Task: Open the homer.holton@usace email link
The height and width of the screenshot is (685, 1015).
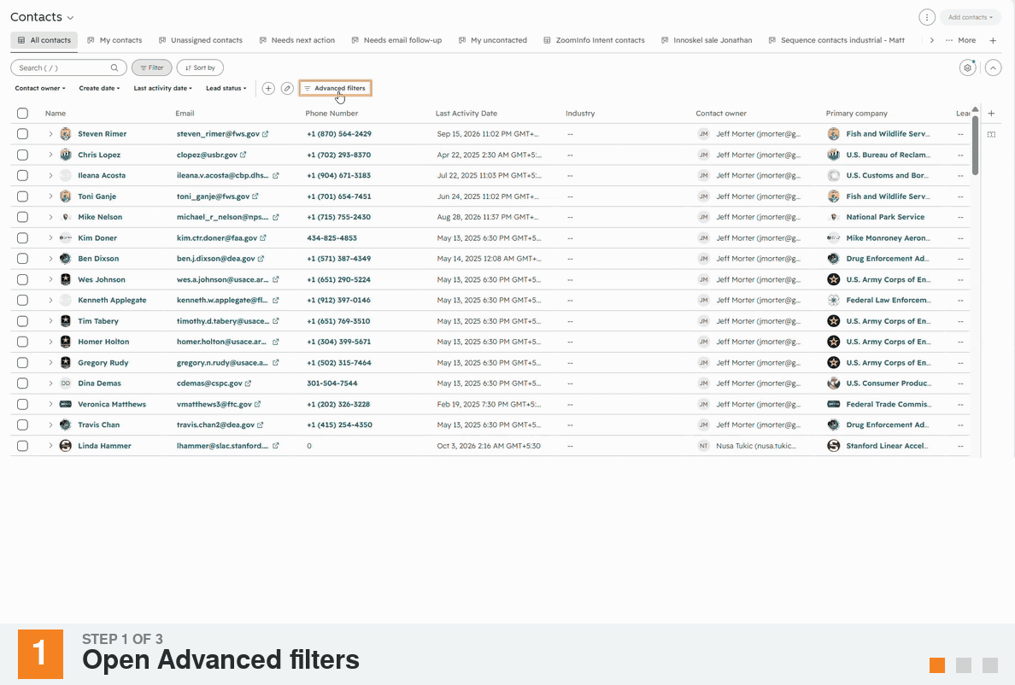Action: (x=221, y=342)
